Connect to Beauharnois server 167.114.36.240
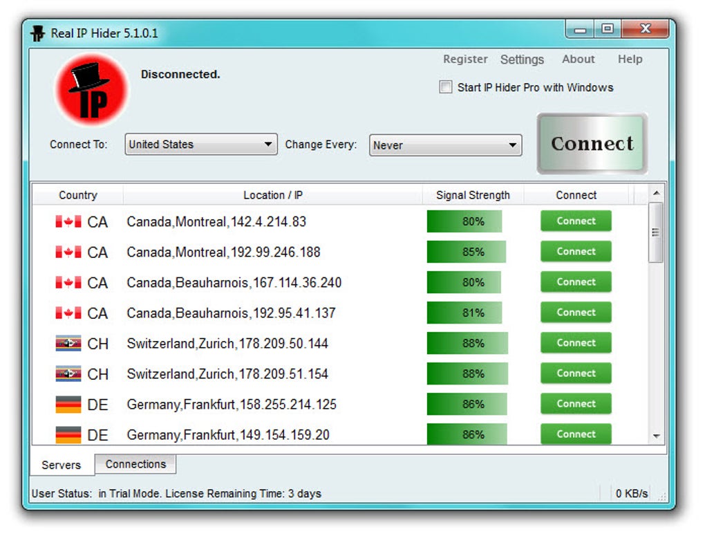This screenshot has width=705, height=536. tap(576, 281)
